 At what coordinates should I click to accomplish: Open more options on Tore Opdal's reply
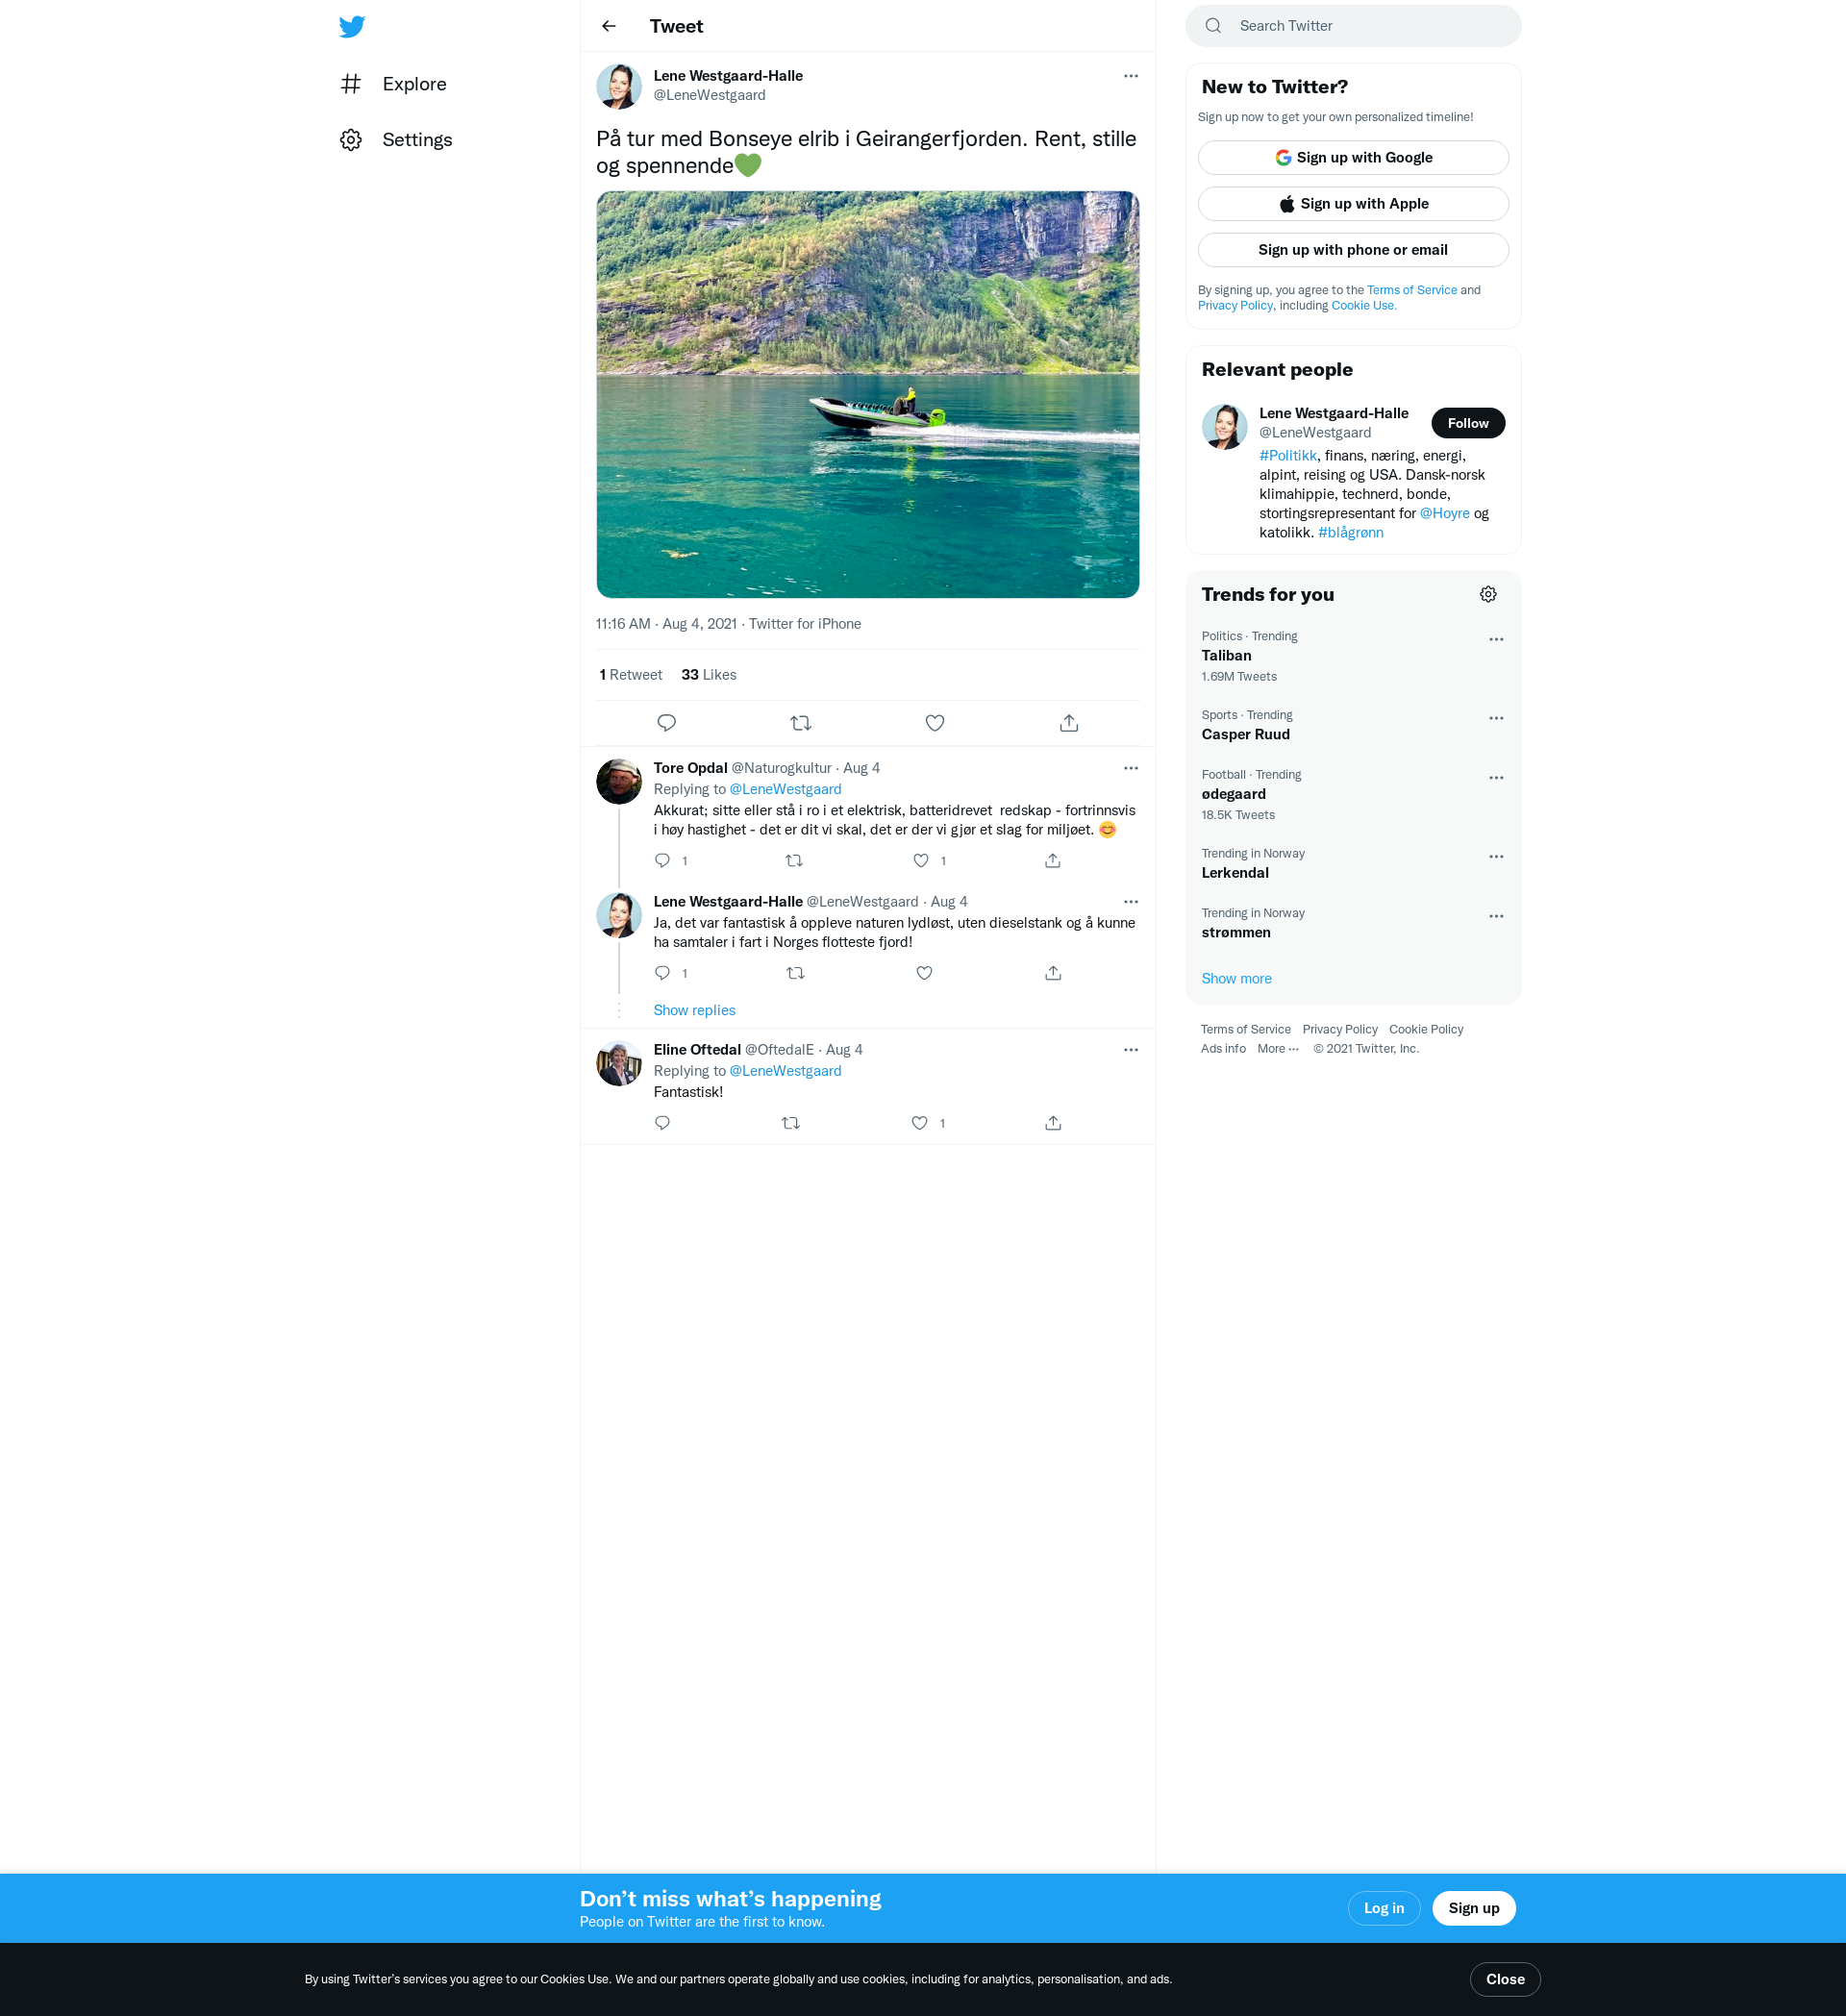pos(1130,768)
